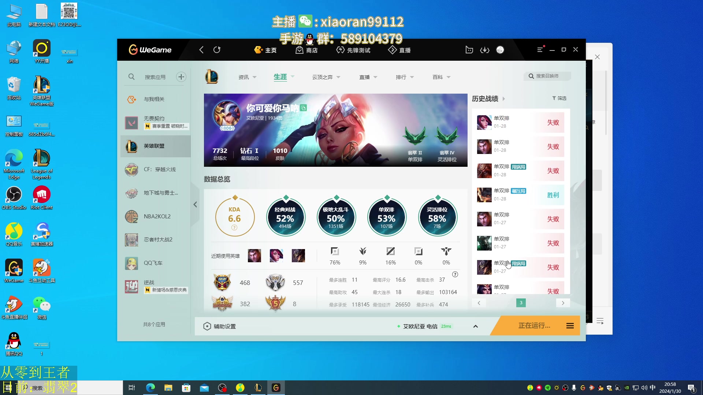
Task: Select 英雄联盟 in the sidebar
Action: 156,146
